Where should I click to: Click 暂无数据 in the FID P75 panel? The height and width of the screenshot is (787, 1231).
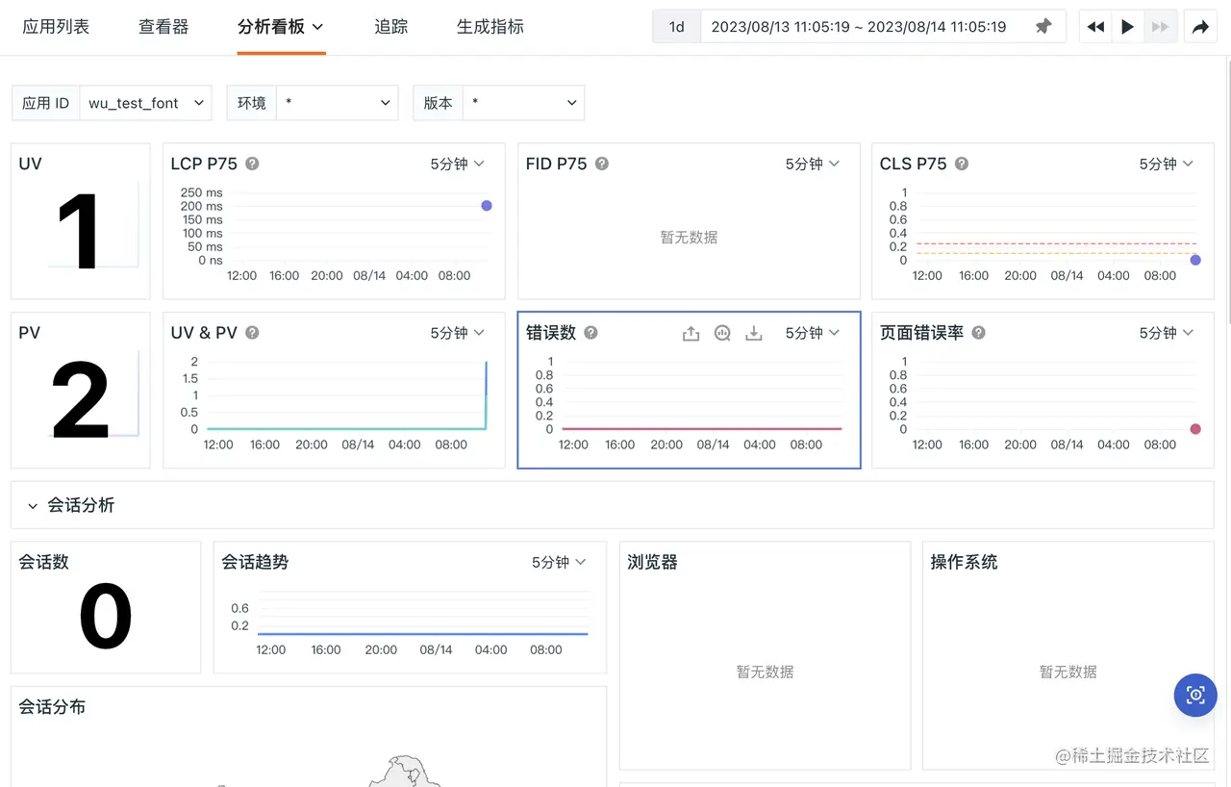click(689, 238)
